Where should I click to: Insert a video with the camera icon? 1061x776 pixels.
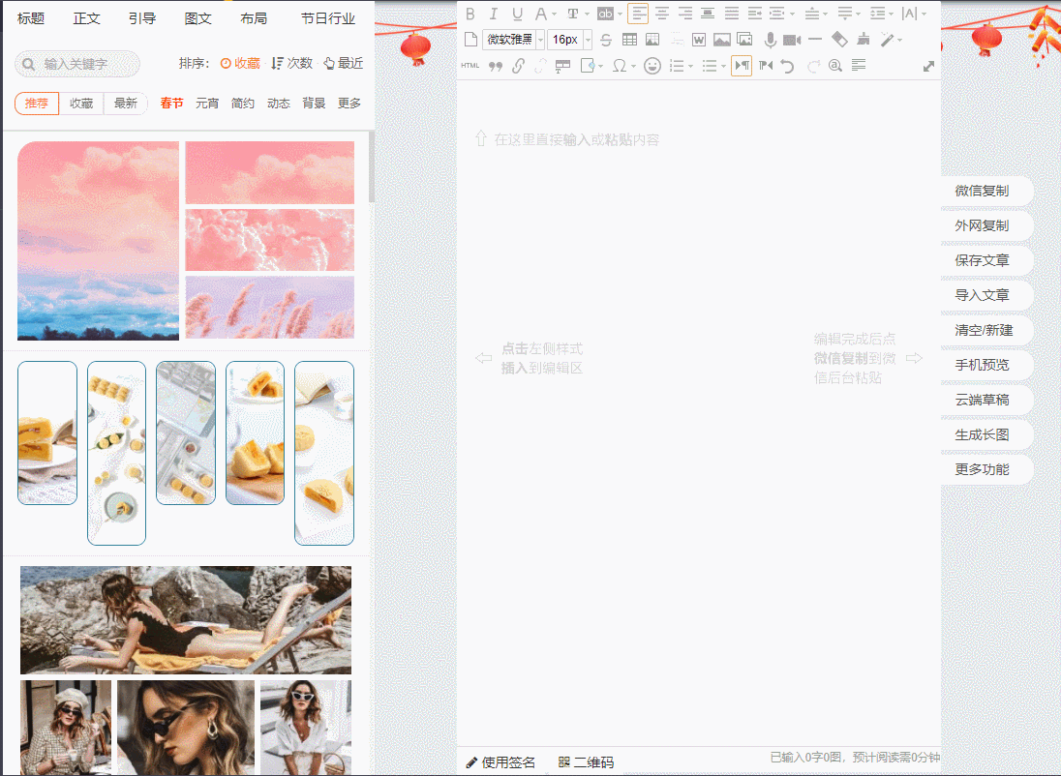[x=792, y=40]
